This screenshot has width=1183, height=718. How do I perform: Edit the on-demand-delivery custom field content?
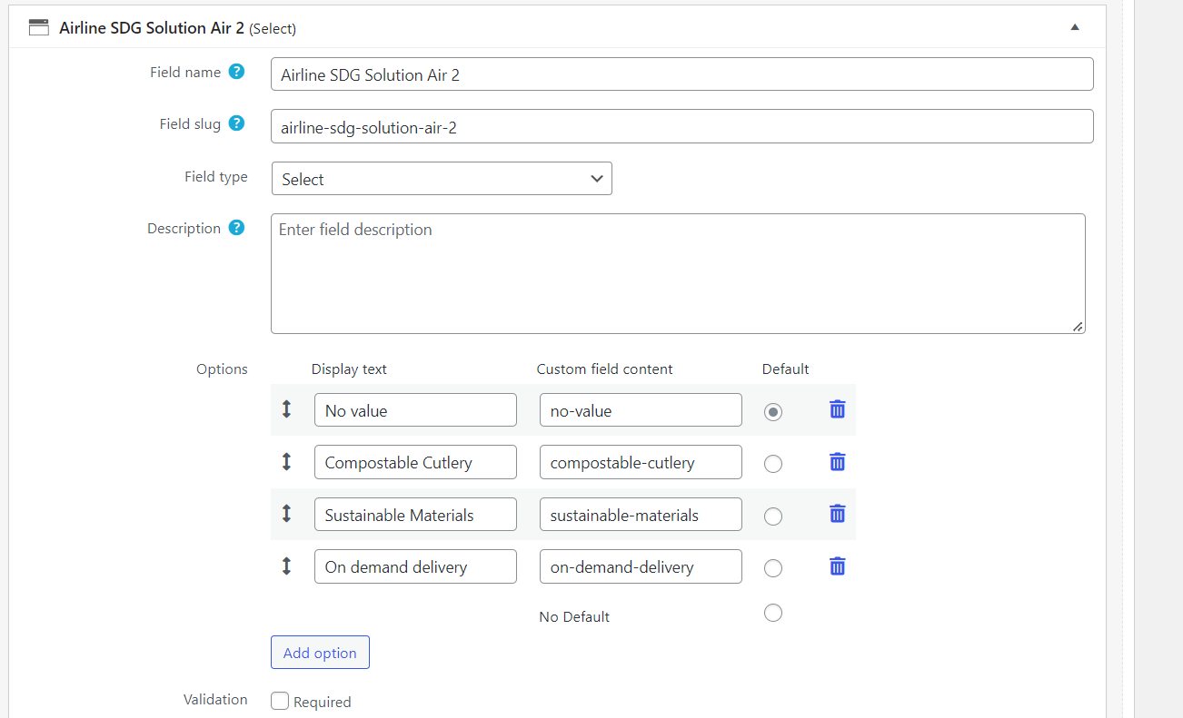(641, 566)
